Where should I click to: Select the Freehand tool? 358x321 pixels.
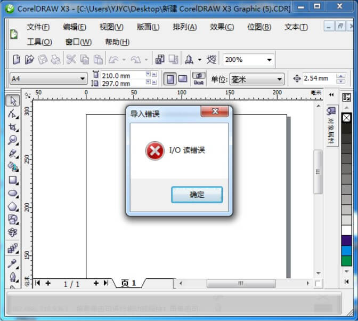[x=13, y=154]
